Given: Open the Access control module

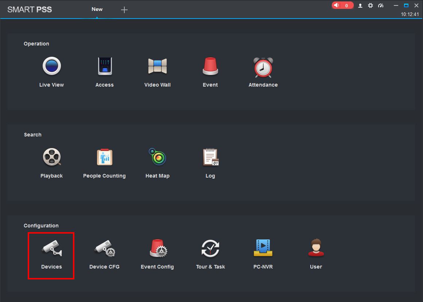Looking at the screenshot, I should [x=105, y=72].
